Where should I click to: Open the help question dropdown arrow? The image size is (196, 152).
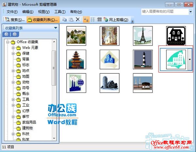coord(190,12)
